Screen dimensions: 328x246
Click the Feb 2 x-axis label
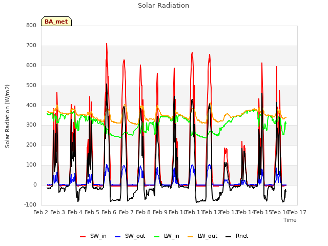41,212
